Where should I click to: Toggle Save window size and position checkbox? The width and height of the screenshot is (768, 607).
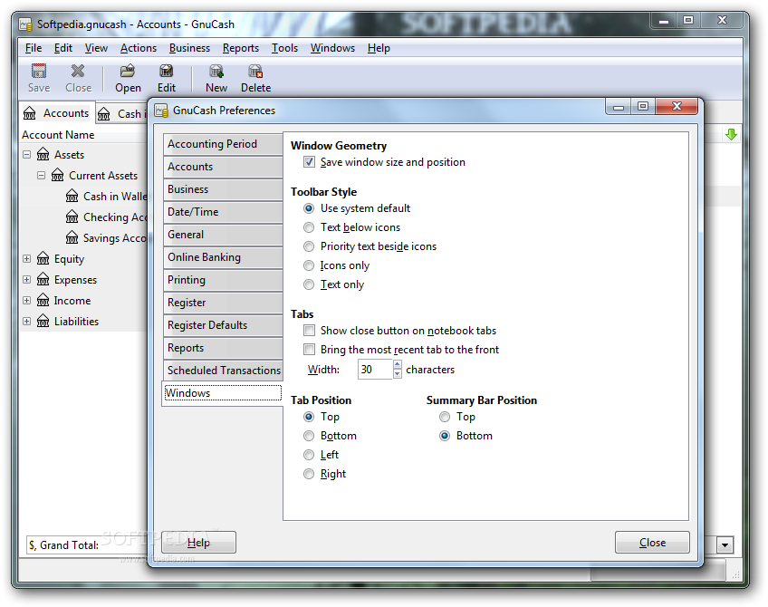(309, 162)
